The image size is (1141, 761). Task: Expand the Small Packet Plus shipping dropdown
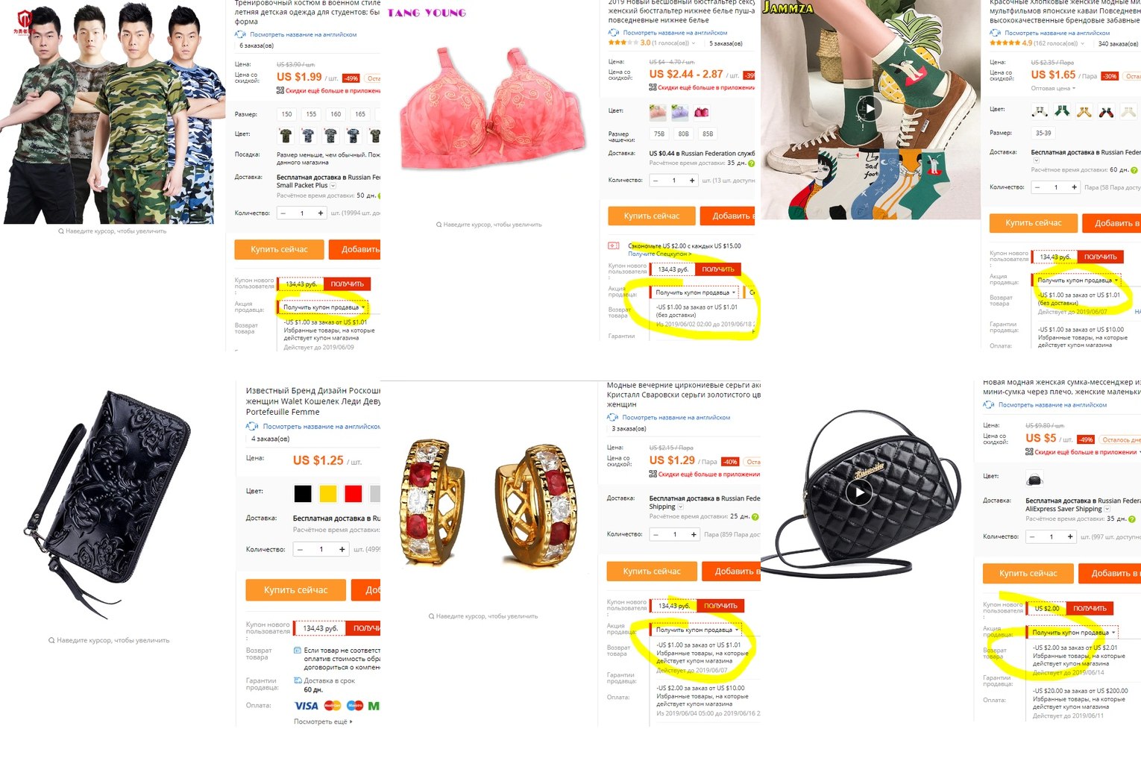(x=333, y=186)
